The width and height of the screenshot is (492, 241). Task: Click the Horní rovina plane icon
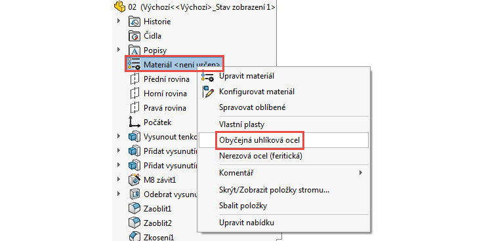point(134,94)
